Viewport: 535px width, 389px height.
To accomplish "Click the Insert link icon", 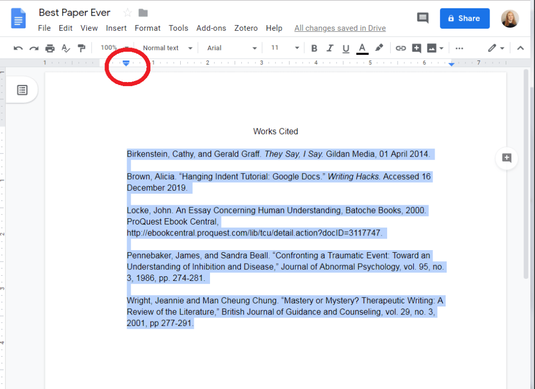I will point(401,48).
